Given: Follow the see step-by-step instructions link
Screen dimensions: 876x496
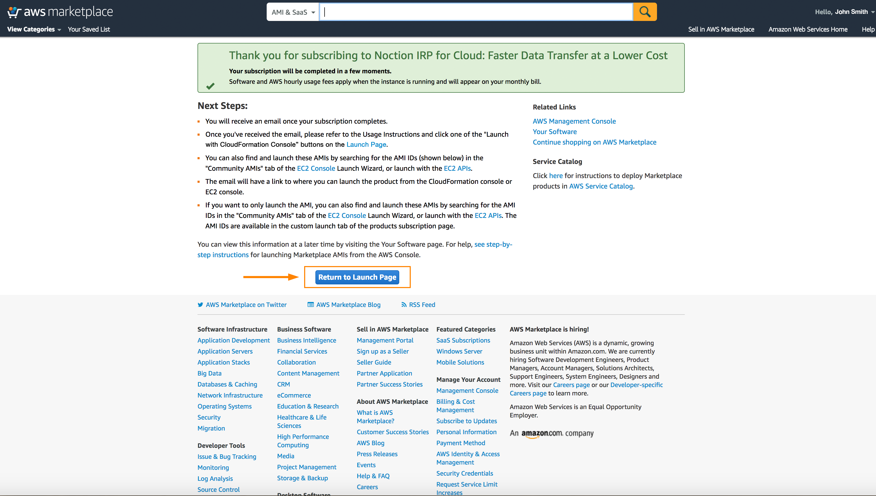Looking at the screenshot, I should tap(355, 249).
